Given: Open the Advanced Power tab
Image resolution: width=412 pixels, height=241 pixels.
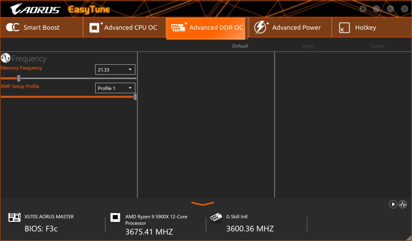Looking at the screenshot, I should coord(290,28).
